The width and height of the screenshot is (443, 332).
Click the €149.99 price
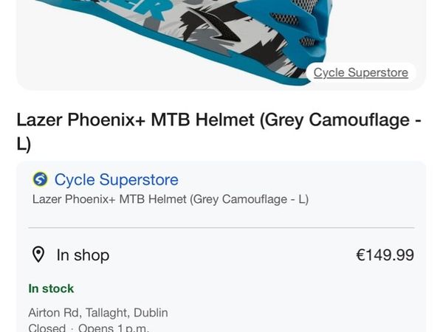coord(385,255)
